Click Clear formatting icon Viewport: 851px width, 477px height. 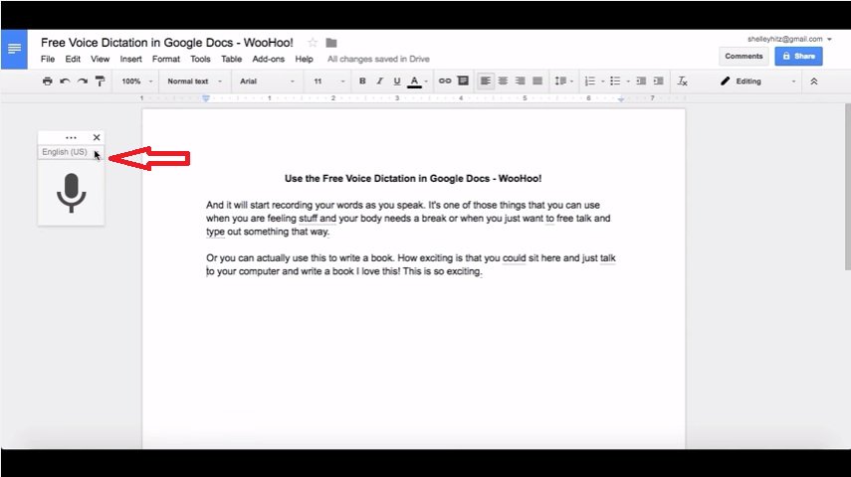coord(683,81)
